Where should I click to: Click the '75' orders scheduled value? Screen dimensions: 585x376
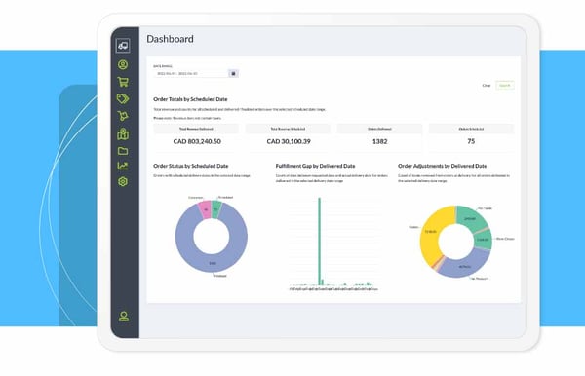471,141
